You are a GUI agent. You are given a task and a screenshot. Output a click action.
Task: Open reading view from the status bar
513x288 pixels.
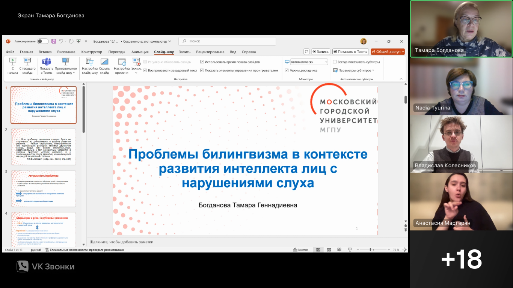tap(339, 250)
